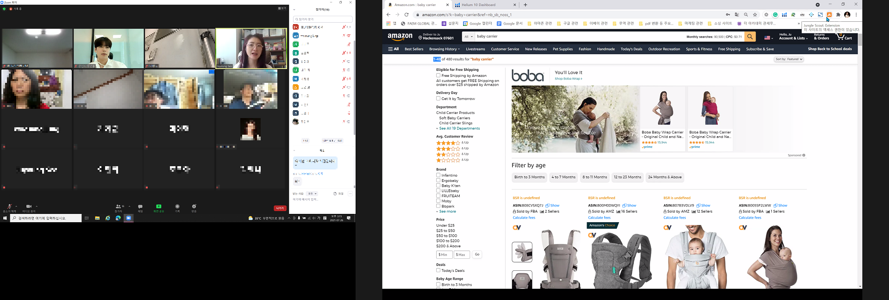
Task: Click the zoom magnifier icon in address bar
Action: coord(746,15)
